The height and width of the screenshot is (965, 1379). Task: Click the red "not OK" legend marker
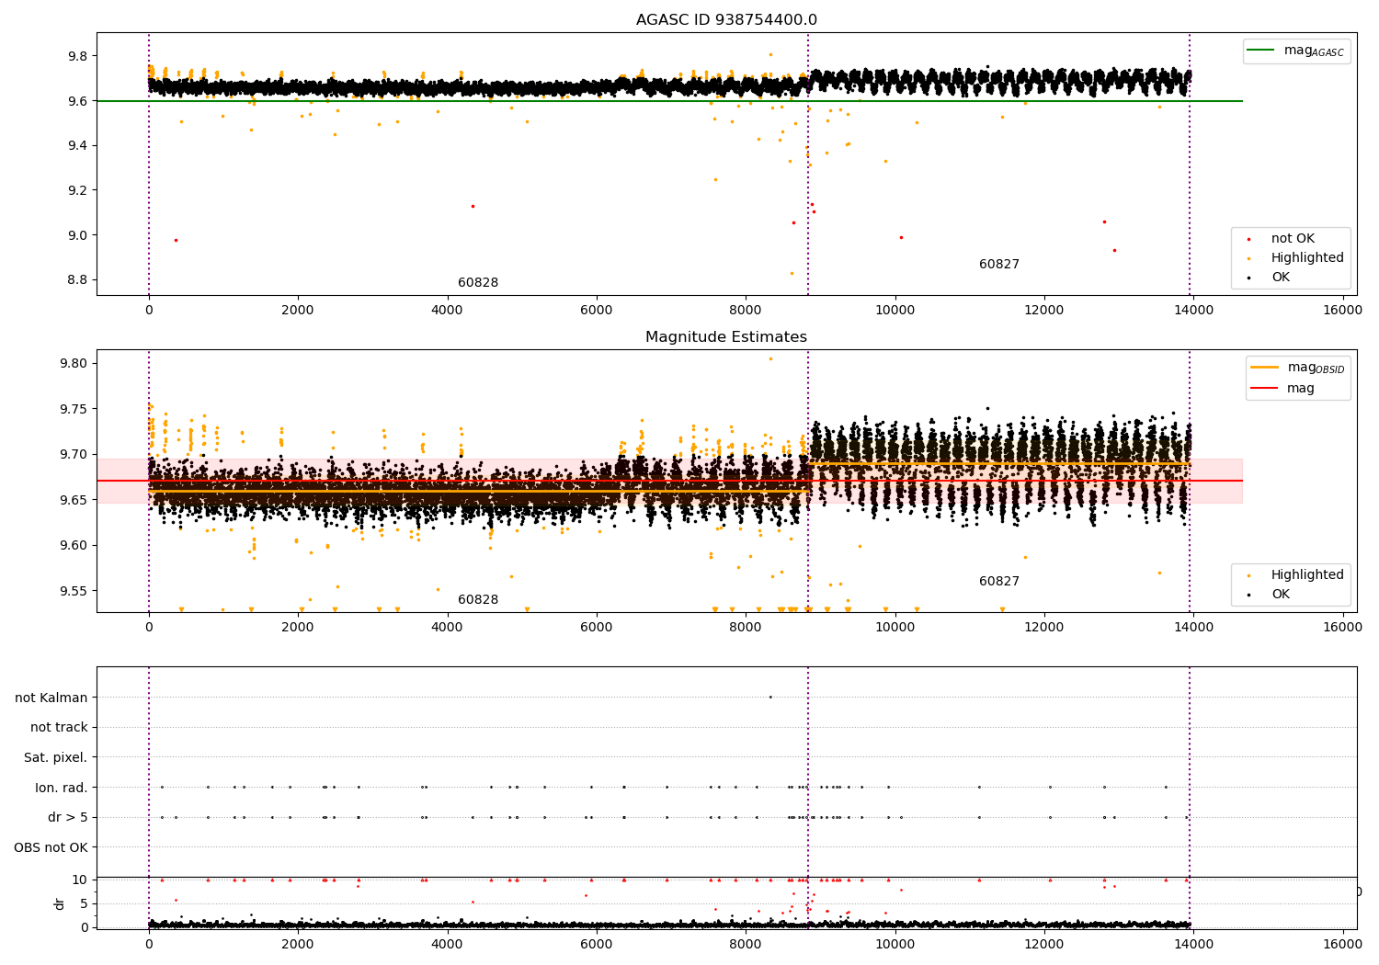[x=1248, y=239]
